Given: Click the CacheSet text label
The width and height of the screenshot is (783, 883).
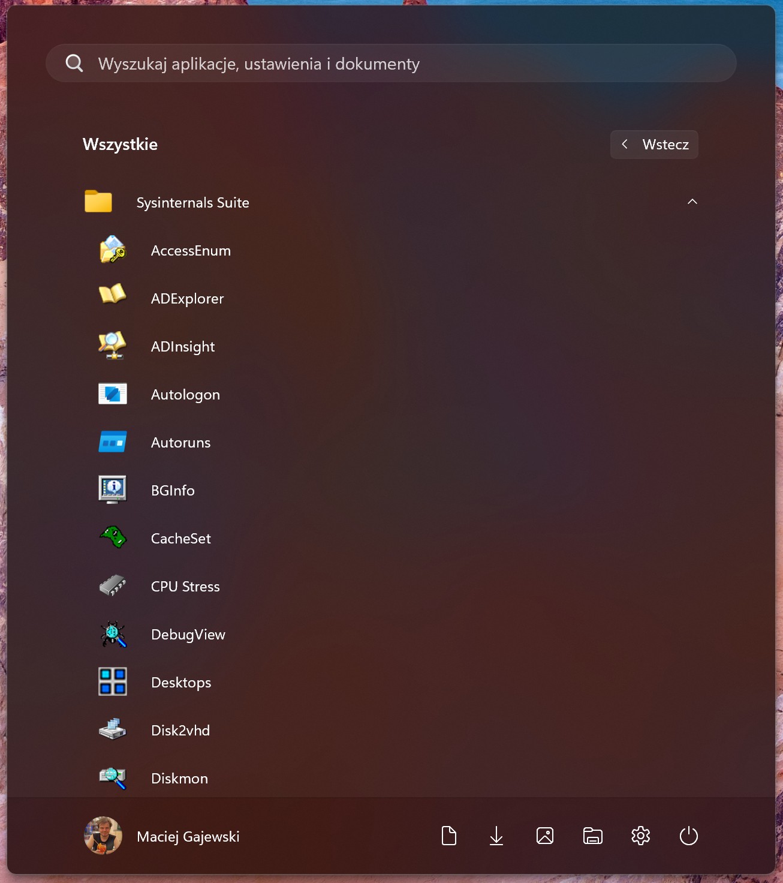Looking at the screenshot, I should [x=180, y=539].
